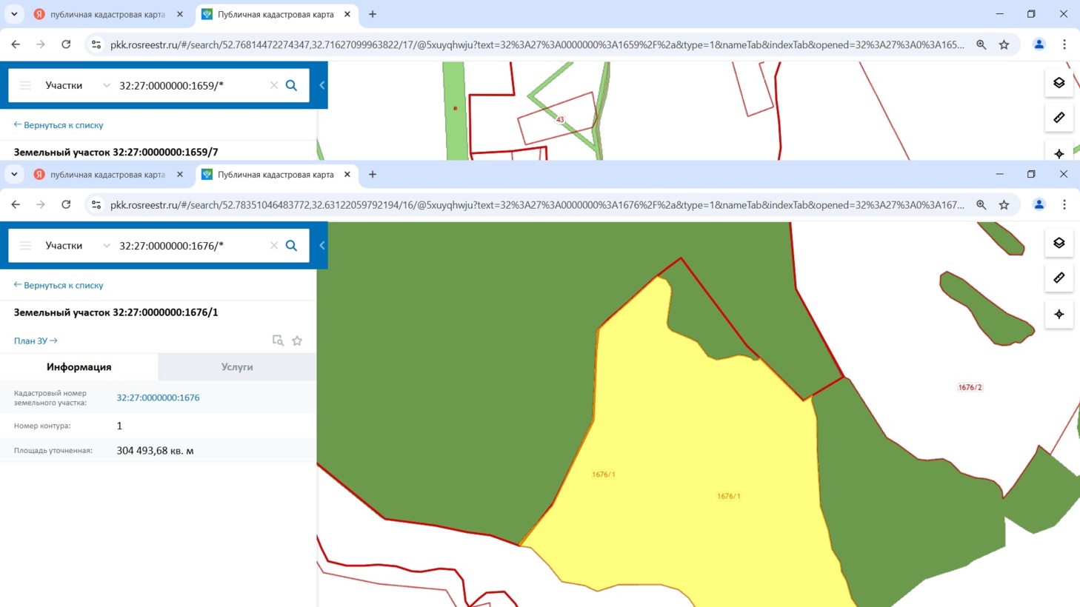Open the map layers panel in upper window
Image resolution: width=1080 pixels, height=607 pixels.
1059,83
